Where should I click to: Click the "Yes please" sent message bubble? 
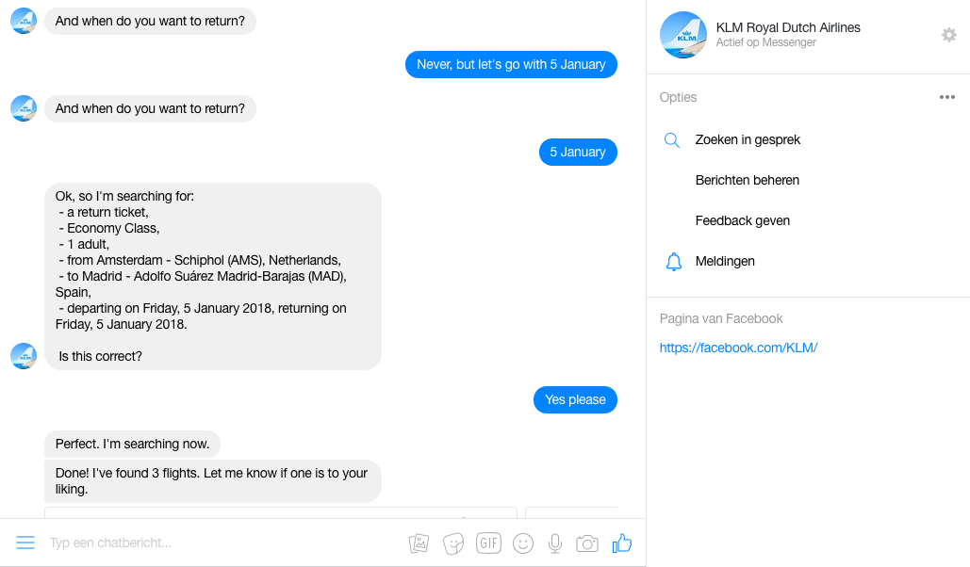pos(575,400)
